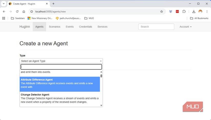The width and height of the screenshot is (211, 120).
Task: Collapse the Select an Agent Type dropdown
Action: [x=61, y=61]
